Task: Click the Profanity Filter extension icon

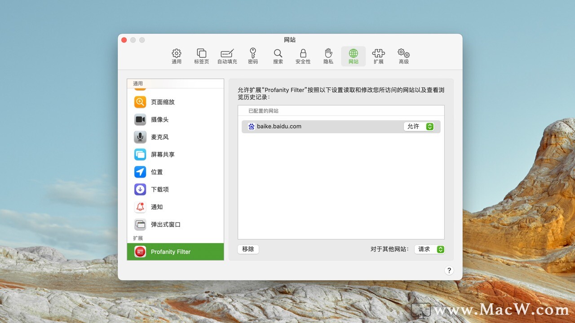Action: (x=140, y=252)
